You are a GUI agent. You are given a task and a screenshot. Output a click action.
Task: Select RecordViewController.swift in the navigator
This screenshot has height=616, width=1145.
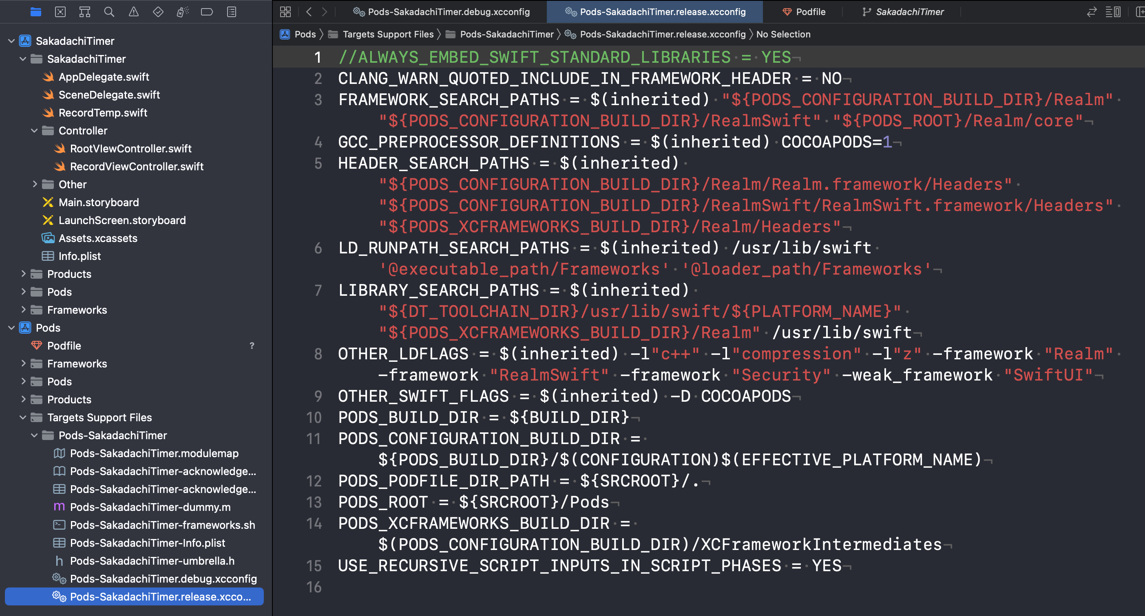[137, 167]
